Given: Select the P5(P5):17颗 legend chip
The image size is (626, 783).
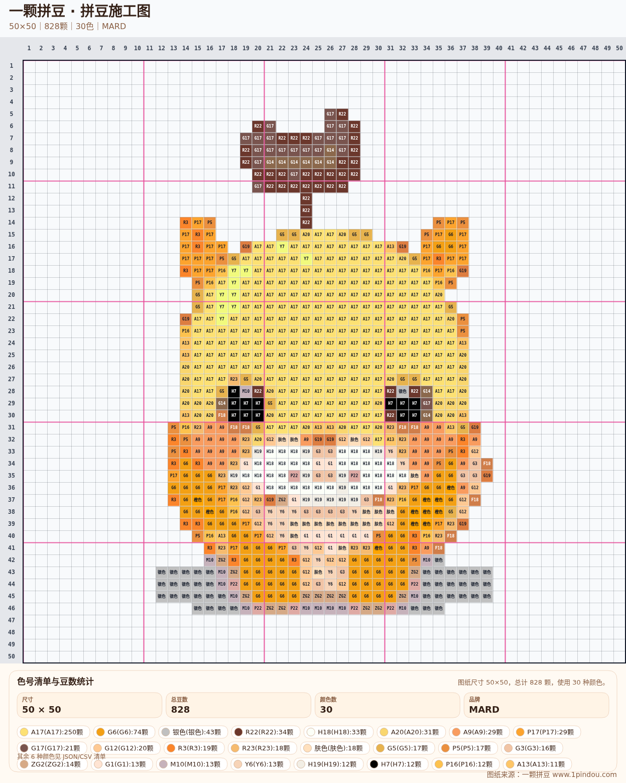Looking at the screenshot, I should 468,748.
